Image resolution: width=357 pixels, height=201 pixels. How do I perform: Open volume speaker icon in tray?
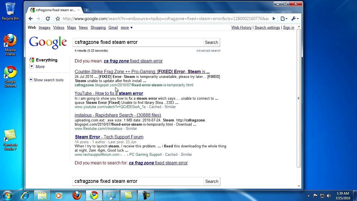tap(329, 196)
